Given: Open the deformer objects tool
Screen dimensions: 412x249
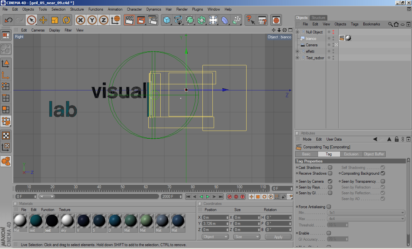Looking at the screenshot, I should (x=225, y=20).
